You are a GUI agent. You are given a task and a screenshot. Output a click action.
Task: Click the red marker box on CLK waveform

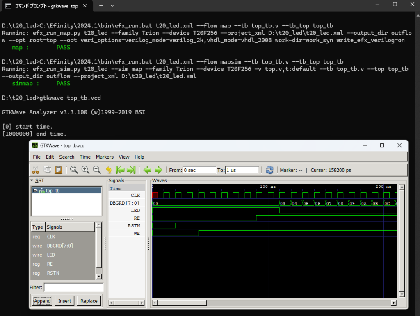tap(155, 195)
